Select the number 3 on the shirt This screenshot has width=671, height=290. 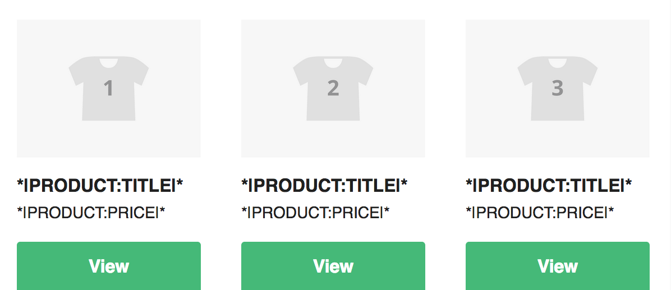tap(557, 88)
